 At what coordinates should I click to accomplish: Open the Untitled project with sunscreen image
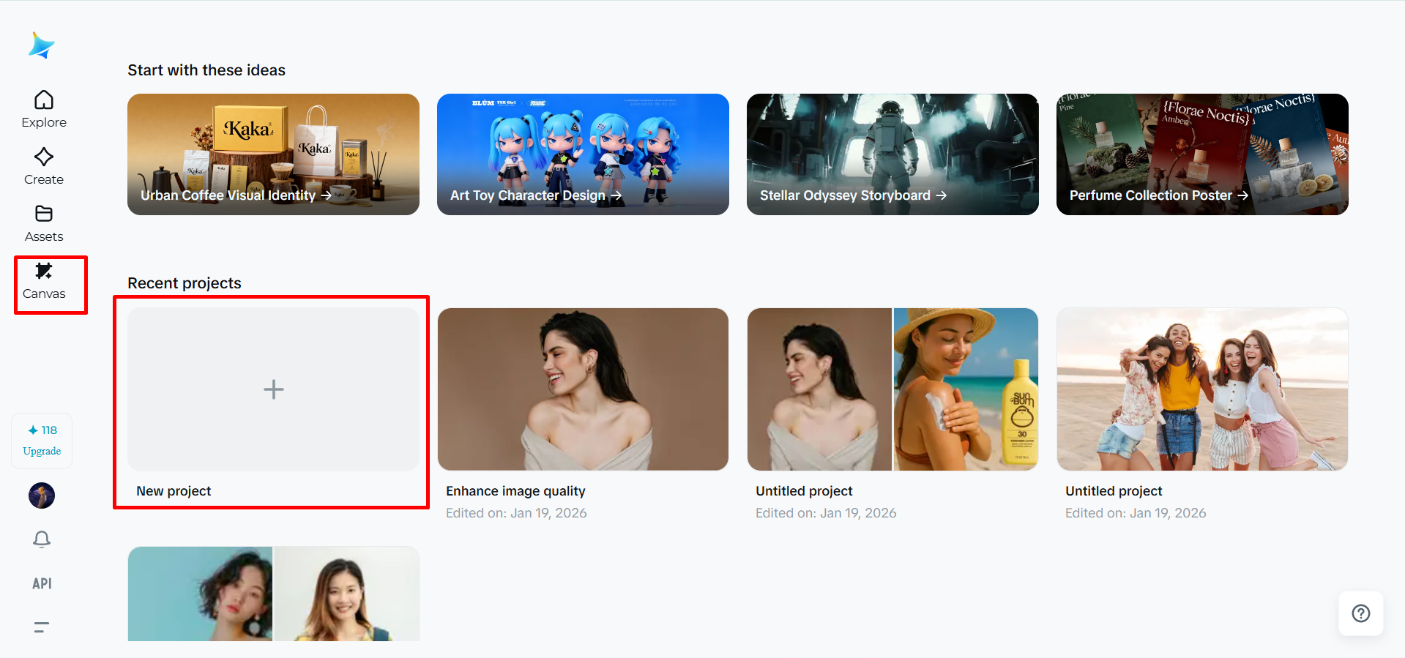892,389
